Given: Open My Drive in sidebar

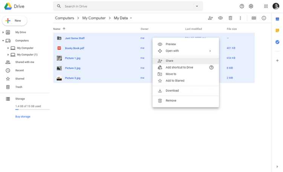Looking at the screenshot, I should (21, 32).
